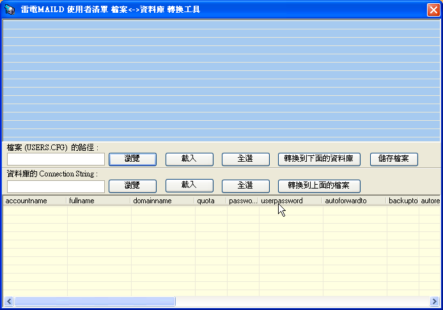Click the autoforwardto column header
Screen dimensions: 443x310
[354, 201]
